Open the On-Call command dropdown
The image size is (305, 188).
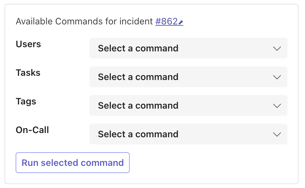[188, 134]
